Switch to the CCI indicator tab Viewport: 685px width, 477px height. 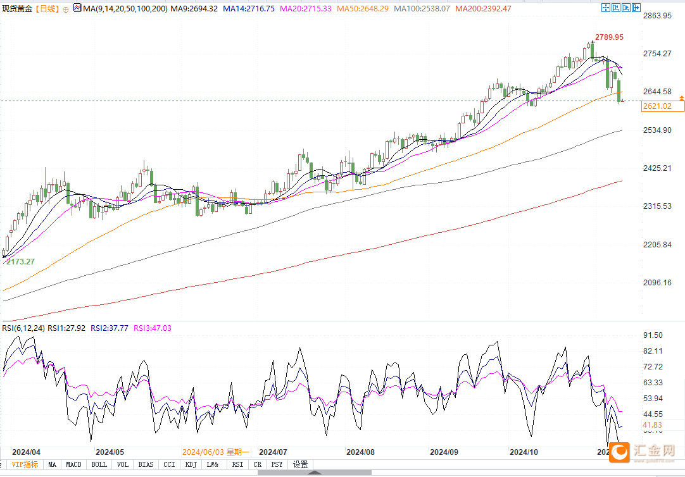(x=169, y=464)
